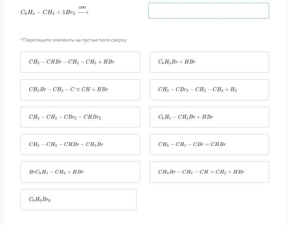This screenshot has height=225, width=288.
Task: Pick the C6H5Br + HBr answer card
Action: 209,62
